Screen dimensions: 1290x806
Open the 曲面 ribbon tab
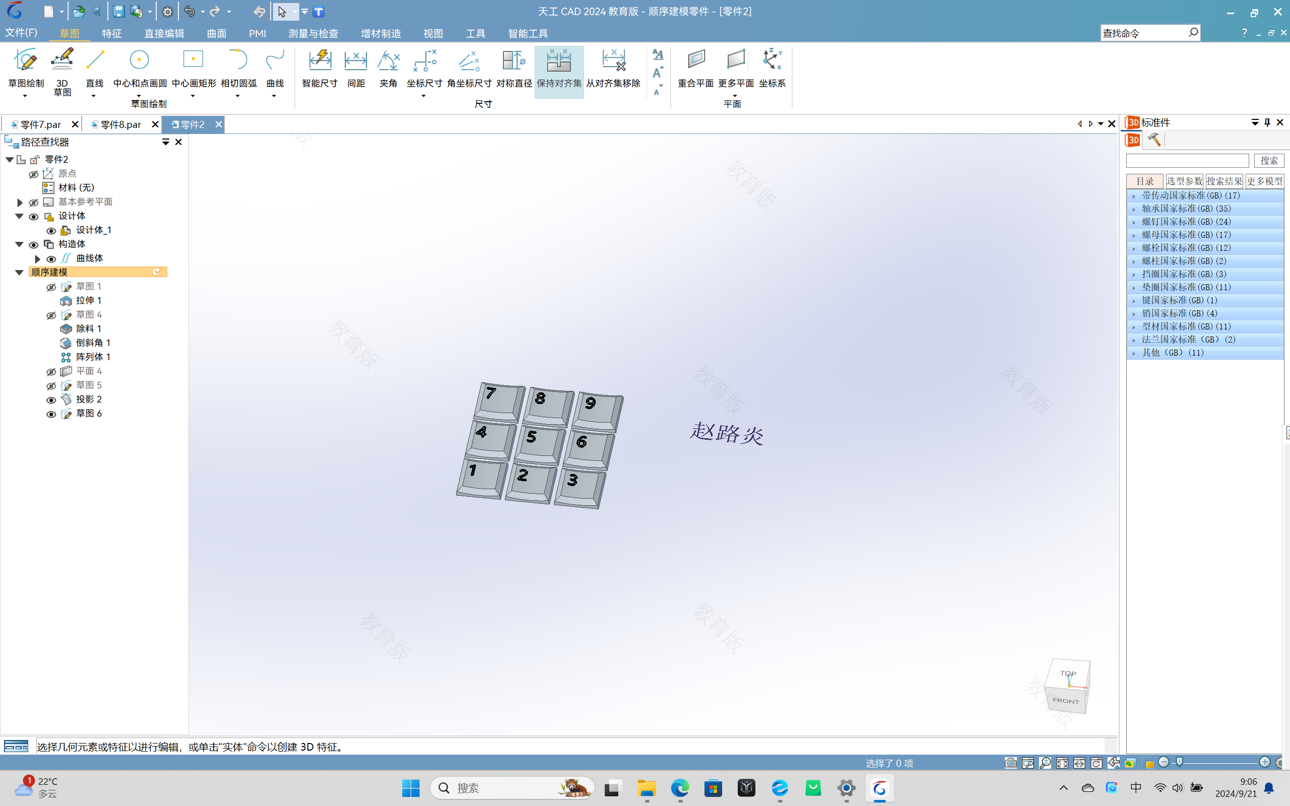216,33
